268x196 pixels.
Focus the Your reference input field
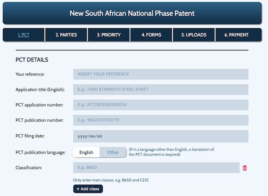point(161,74)
